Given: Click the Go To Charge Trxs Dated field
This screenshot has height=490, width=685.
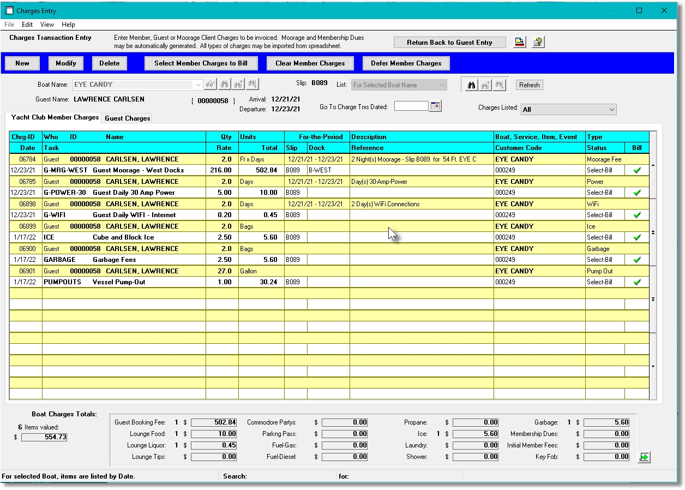Looking at the screenshot, I should coord(411,106).
